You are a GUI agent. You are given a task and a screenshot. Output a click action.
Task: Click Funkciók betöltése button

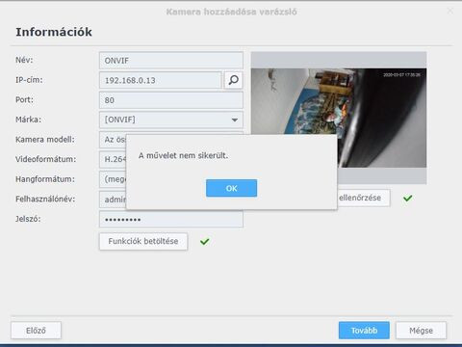[143, 241]
